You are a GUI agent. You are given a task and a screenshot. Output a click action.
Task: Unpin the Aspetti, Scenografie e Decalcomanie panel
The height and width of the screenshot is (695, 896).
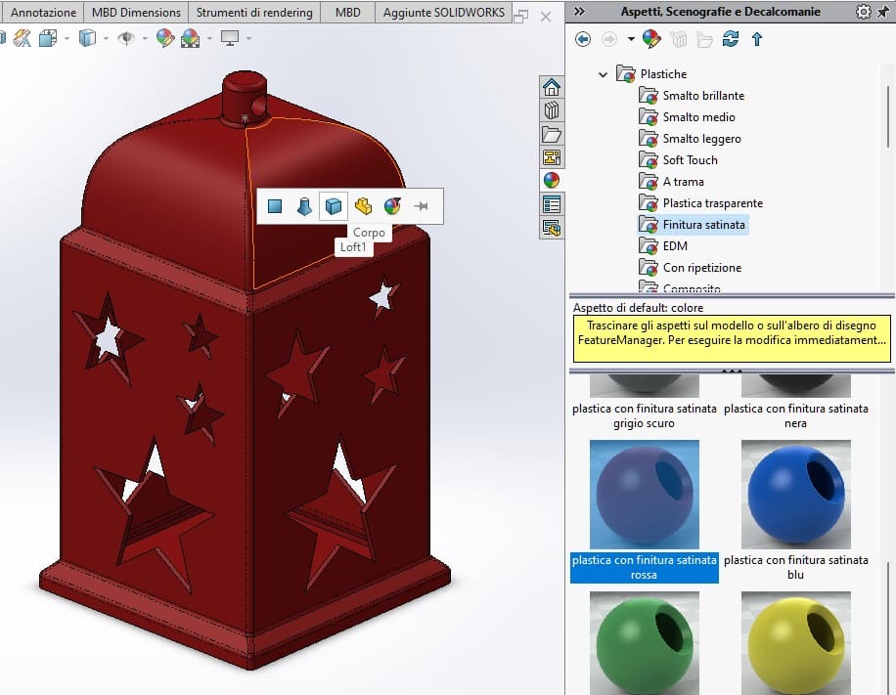[x=884, y=11]
